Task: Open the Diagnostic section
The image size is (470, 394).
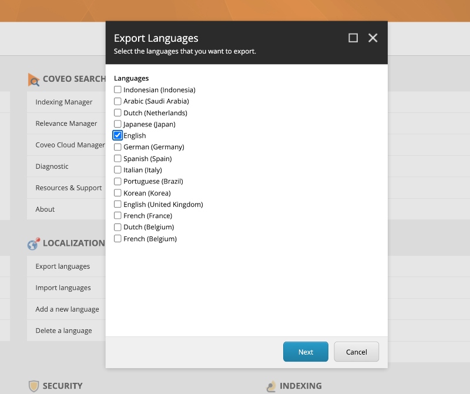Action: click(x=51, y=166)
